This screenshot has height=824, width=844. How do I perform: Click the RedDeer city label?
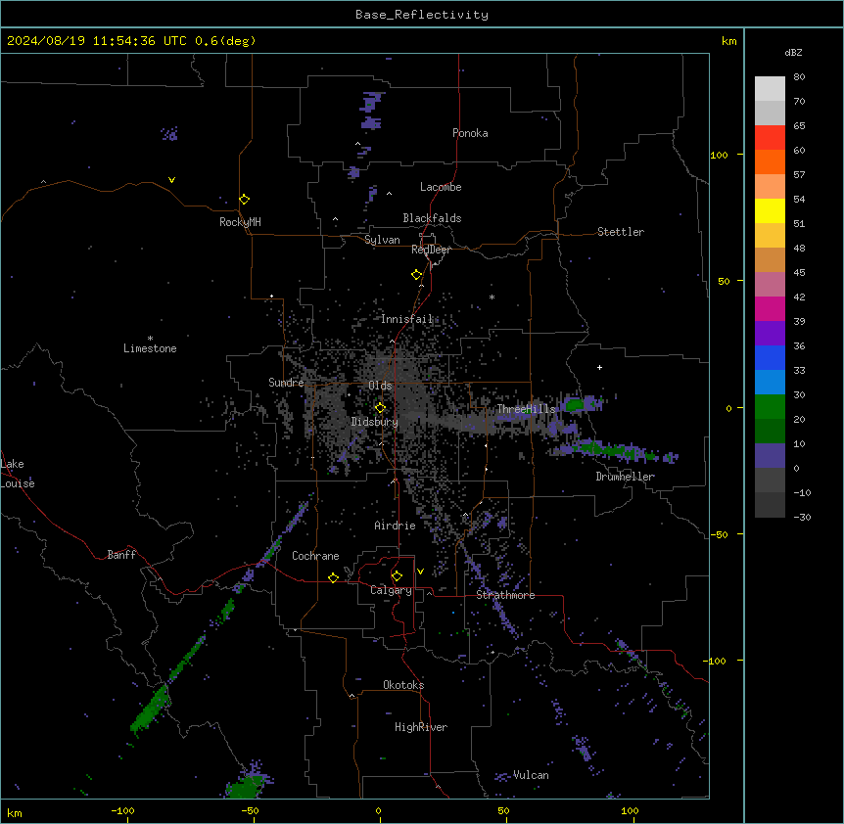point(431,250)
